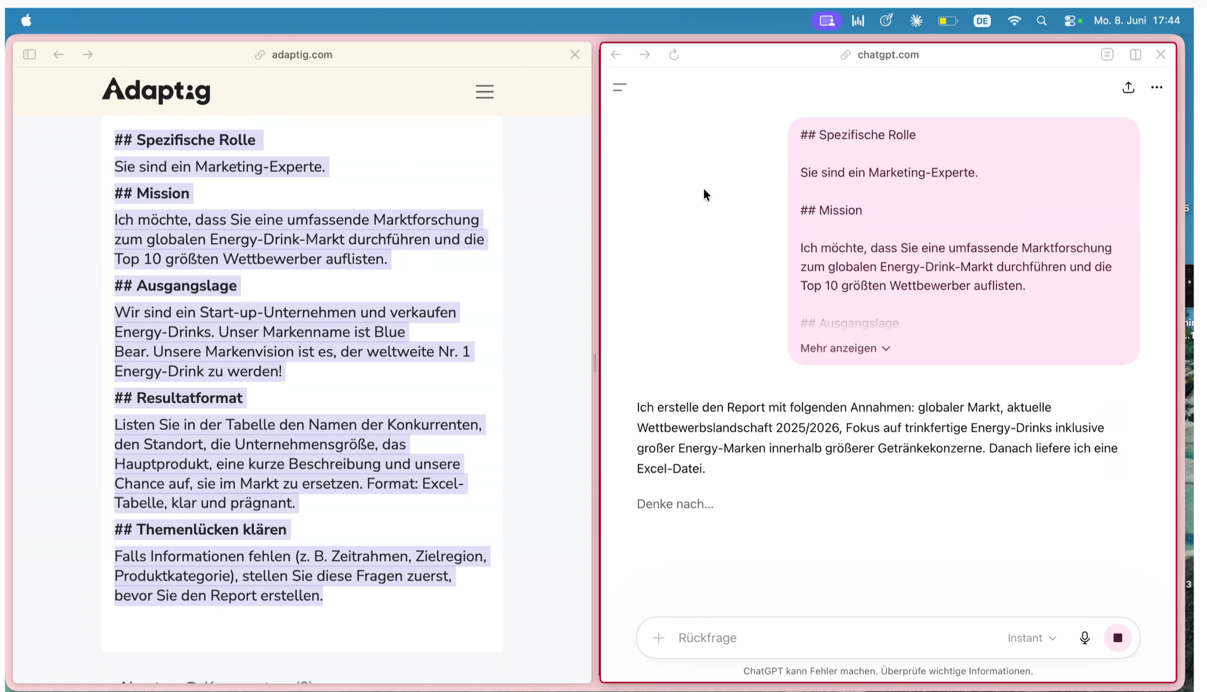Image resolution: width=1207 pixels, height=692 pixels.
Task: Open the page settings icon in ChatGPT window toolbar
Action: 1107,54
